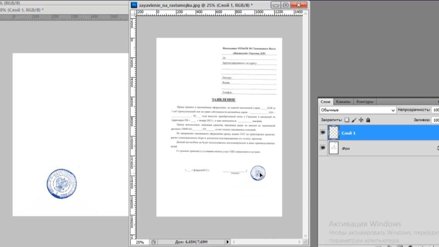Click the vertical scrollbar up arrow in document
The width and height of the screenshot is (439, 247).
tap(305, 13)
